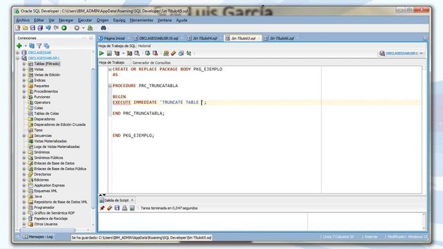The image size is (443, 249).
Task: Expand the Tablas (Filtrado) node
Action: (x=24, y=64)
